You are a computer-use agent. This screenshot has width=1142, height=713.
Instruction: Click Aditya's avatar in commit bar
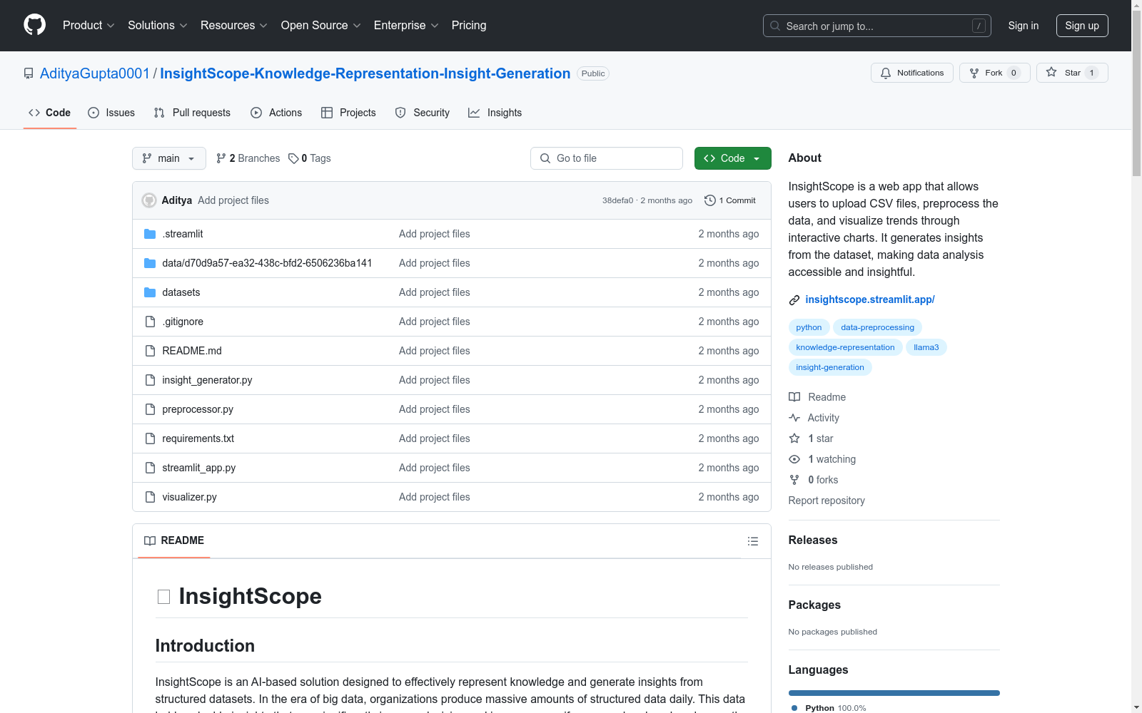click(x=149, y=200)
